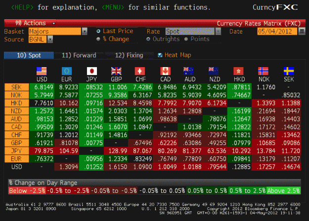This screenshot has width=309, height=221.
Task: Click the Above 2.5% legend swatch
Action: [x=284, y=190]
